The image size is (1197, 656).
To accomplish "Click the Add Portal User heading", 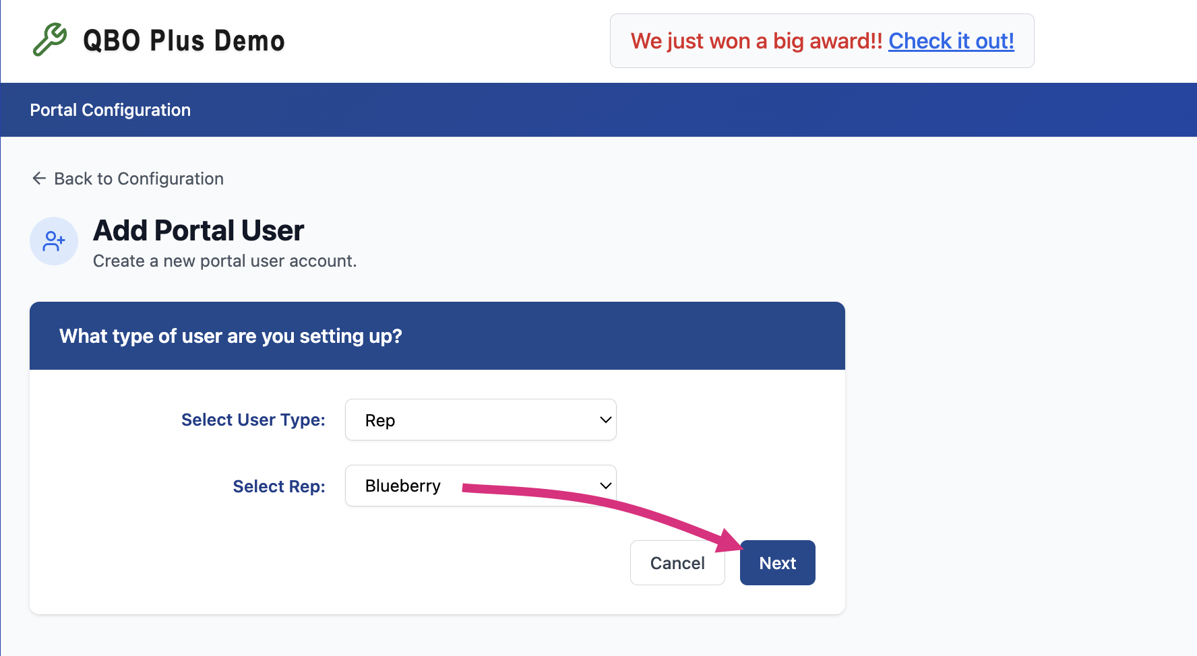I will tap(199, 230).
